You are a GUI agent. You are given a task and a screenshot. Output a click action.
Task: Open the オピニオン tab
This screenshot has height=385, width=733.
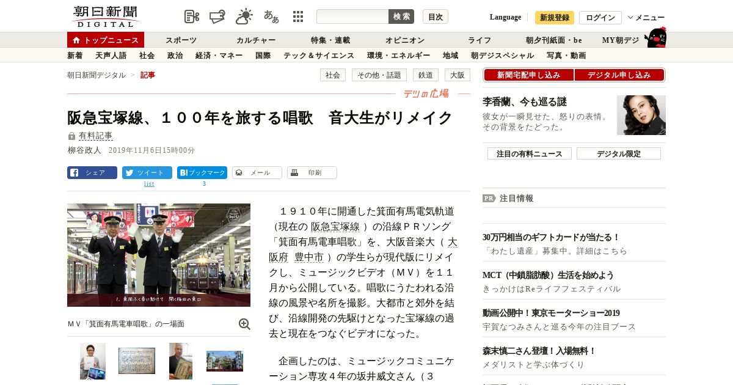click(x=405, y=40)
